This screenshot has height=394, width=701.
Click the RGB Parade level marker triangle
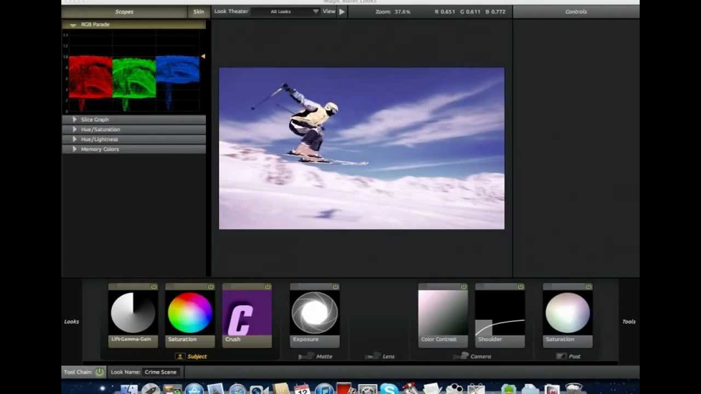click(x=203, y=56)
